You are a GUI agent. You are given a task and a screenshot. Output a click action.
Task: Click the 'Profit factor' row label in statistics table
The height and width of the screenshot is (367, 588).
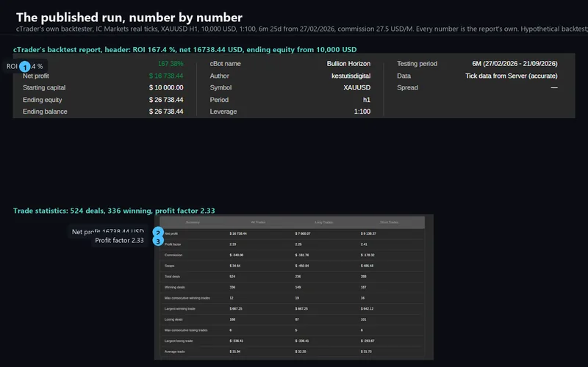click(173, 244)
